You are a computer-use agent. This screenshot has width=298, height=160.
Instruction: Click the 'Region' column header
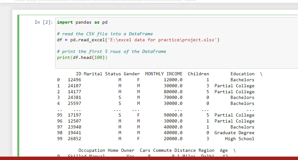206,151
